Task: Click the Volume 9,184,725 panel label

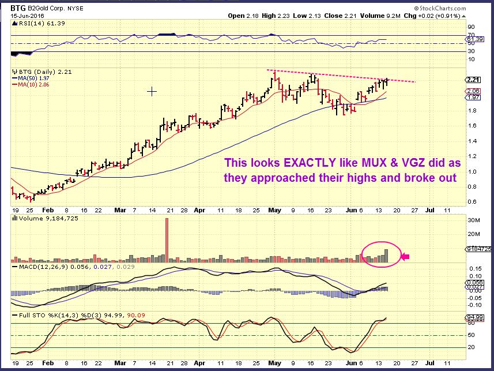Action: point(48,218)
